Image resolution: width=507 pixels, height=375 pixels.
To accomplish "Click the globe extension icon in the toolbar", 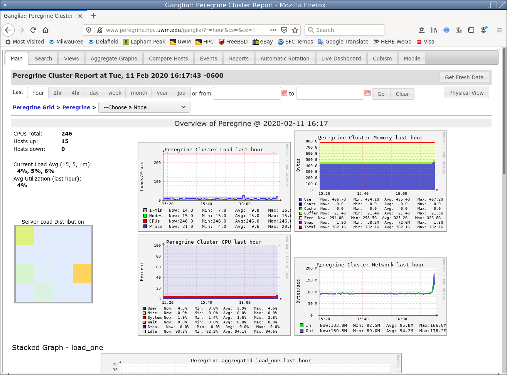I will pyautogui.click(x=446, y=30).
